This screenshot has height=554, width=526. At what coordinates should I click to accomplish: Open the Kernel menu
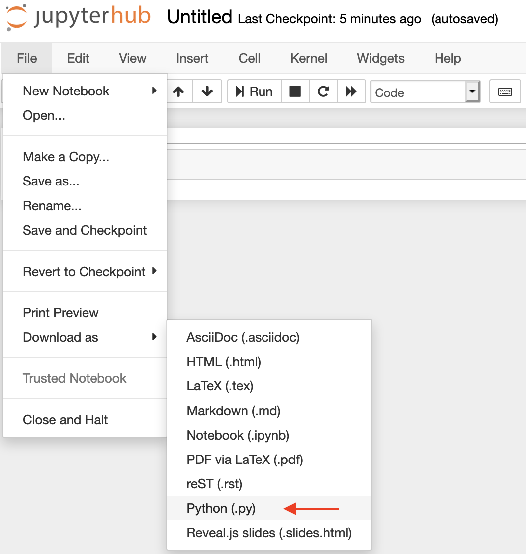coord(309,58)
